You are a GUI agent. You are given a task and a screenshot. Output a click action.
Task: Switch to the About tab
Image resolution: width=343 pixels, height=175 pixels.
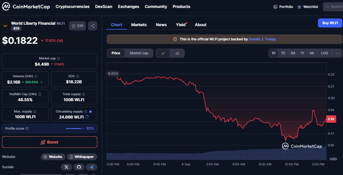point(201,25)
